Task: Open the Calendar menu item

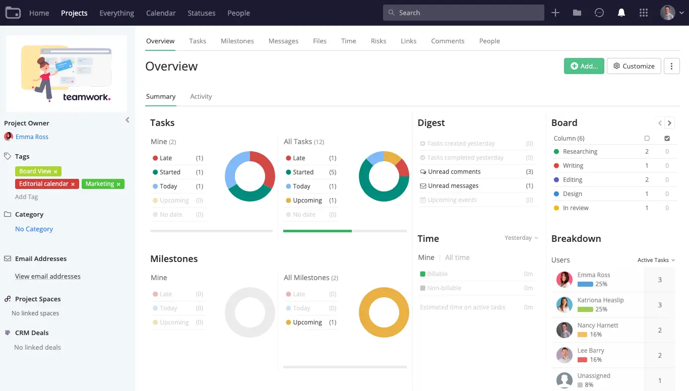Action: pos(161,13)
